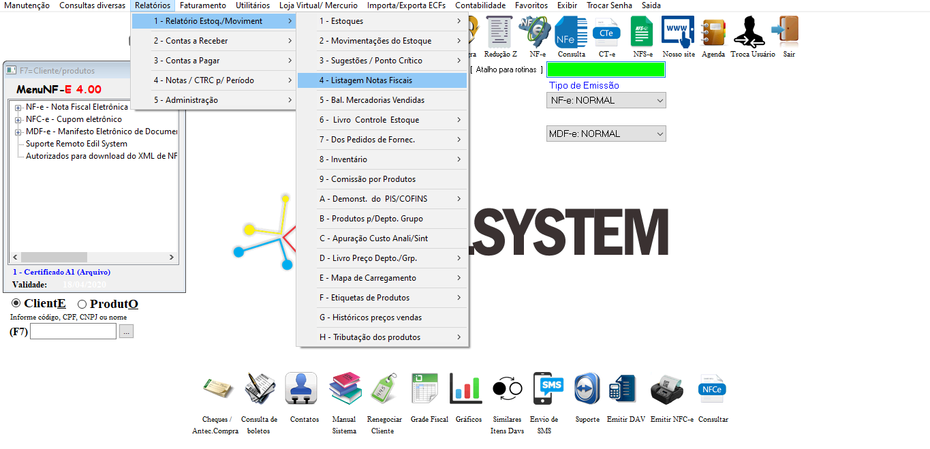This screenshot has width=930, height=449.
Task: Expand the NF-e Nota Fiscal Eletrônica tree node
Action: click(x=18, y=108)
